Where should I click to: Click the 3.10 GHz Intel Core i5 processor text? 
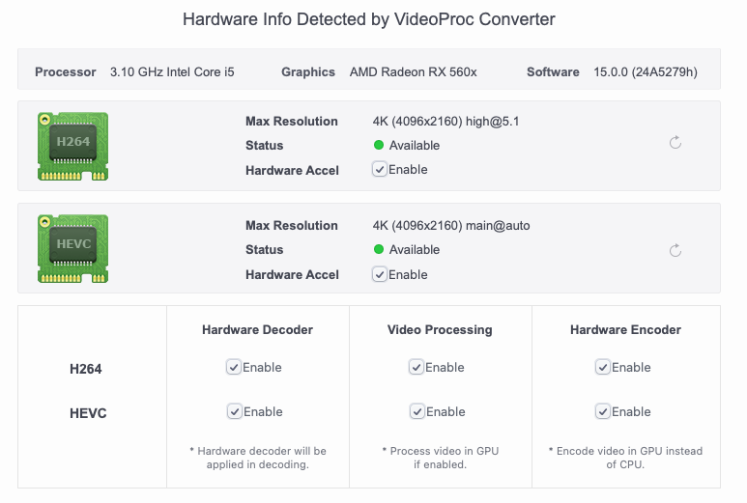point(172,71)
